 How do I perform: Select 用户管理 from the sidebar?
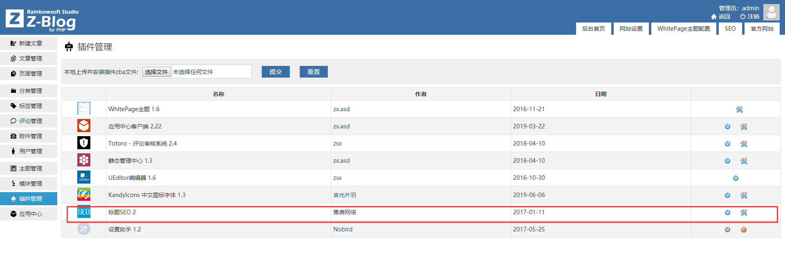(x=29, y=151)
